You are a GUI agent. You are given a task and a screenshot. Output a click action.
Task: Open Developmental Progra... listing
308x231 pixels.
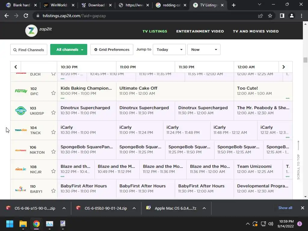pos(263,189)
